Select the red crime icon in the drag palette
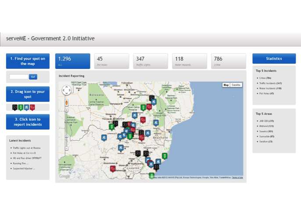Viewport: 301px width, 219px height. tap(32, 107)
